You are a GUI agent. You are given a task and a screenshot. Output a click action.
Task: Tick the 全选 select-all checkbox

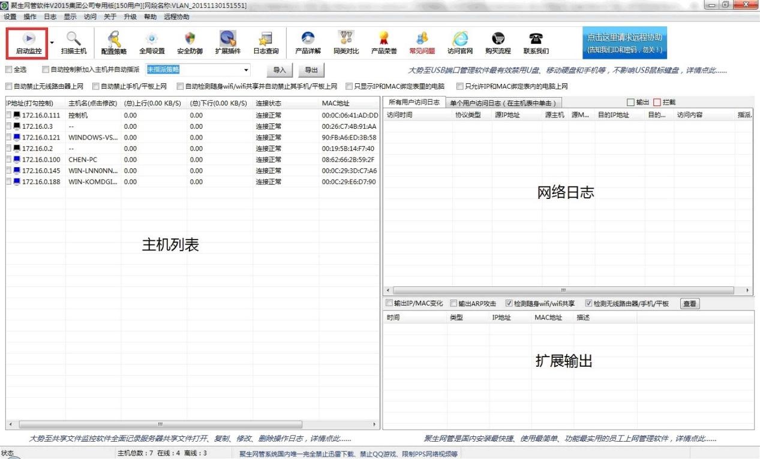[x=9, y=70]
